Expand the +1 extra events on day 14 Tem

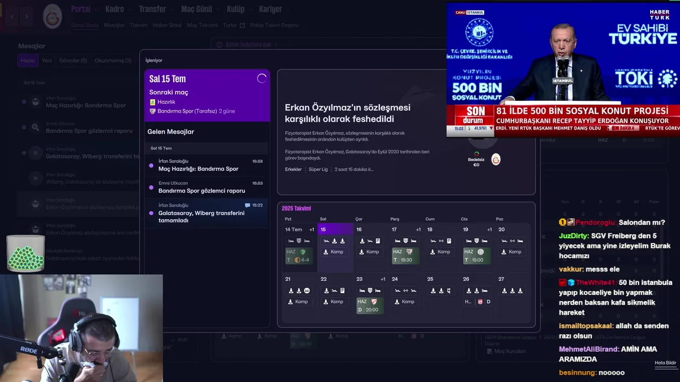click(312, 230)
